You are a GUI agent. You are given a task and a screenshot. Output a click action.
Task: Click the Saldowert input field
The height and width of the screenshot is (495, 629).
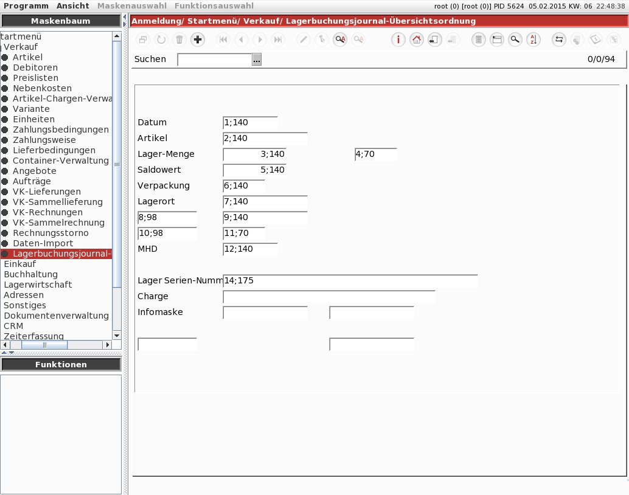(x=254, y=170)
